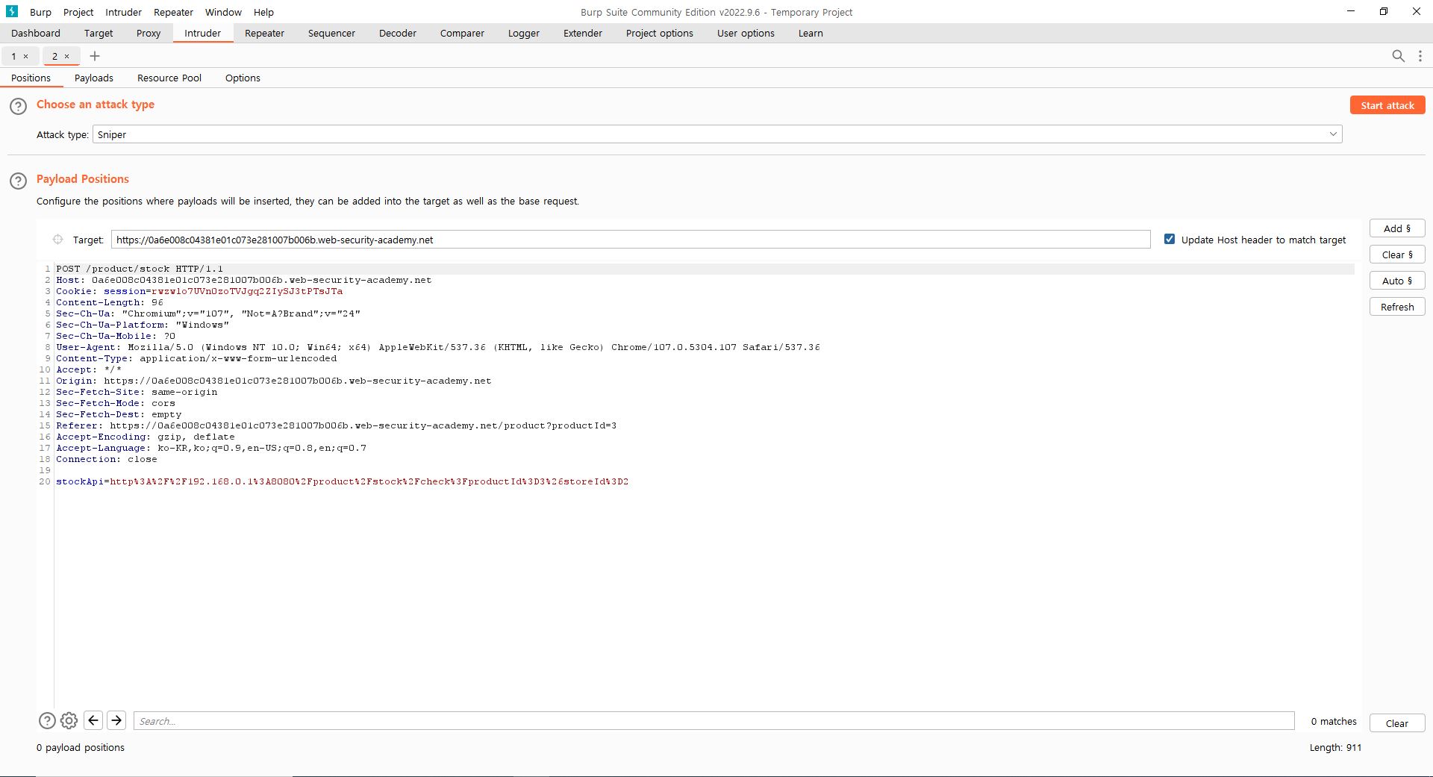Click the Accept-Language header line

coord(211,448)
